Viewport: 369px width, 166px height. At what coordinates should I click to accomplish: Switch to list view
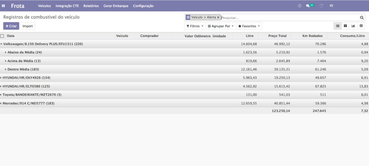(337, 26)
